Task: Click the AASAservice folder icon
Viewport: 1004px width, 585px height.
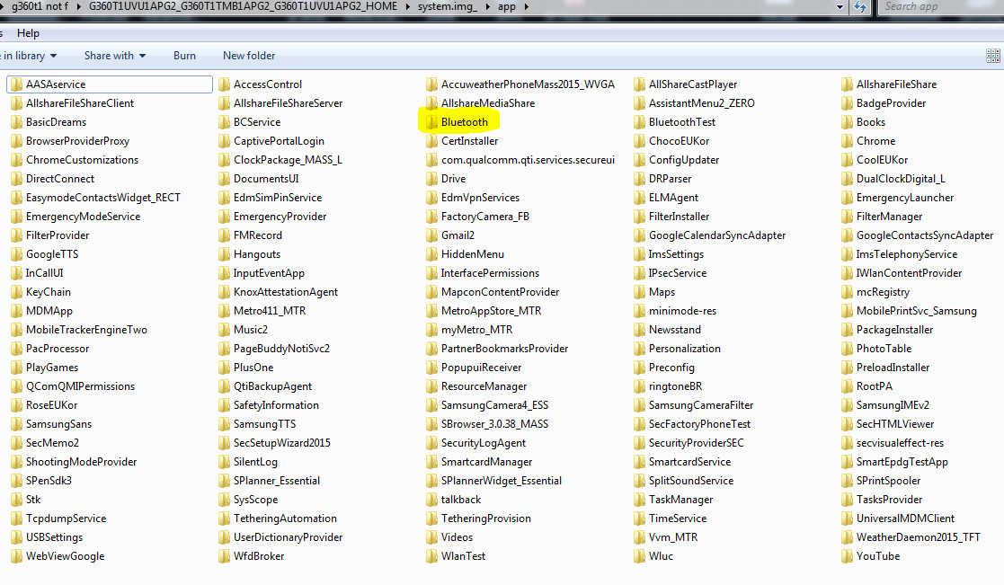Action: (16, 84)
